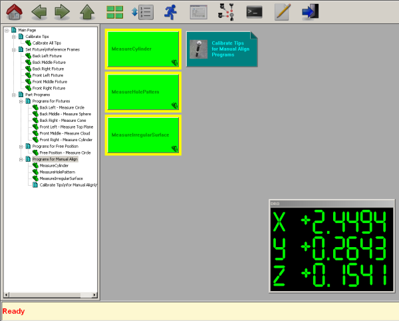Image resolution: width=399 pixels, height=321 pixels.
Task: Collapse the Part Programs tree node
Action: click(x=13, y=95)
